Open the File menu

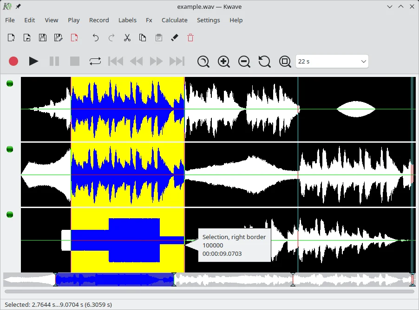(x=10, y=20)
